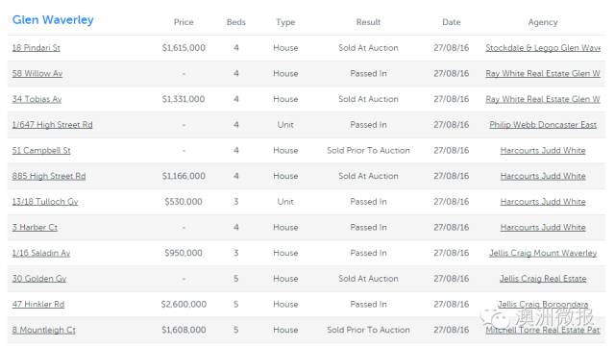The width and height of the screenshot is (615, 348).
Task: Open the 18 Pindari St listing
Action: click(37, 48)
